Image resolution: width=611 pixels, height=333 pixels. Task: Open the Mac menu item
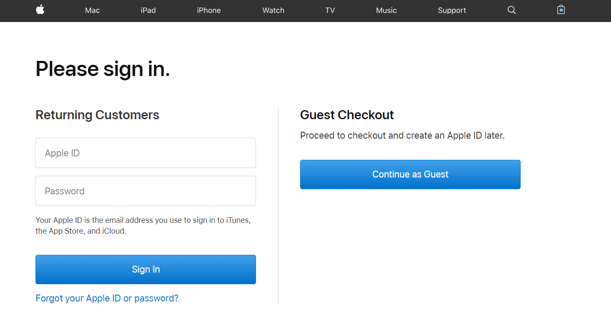pyautogui.click(x=93, y=10)
